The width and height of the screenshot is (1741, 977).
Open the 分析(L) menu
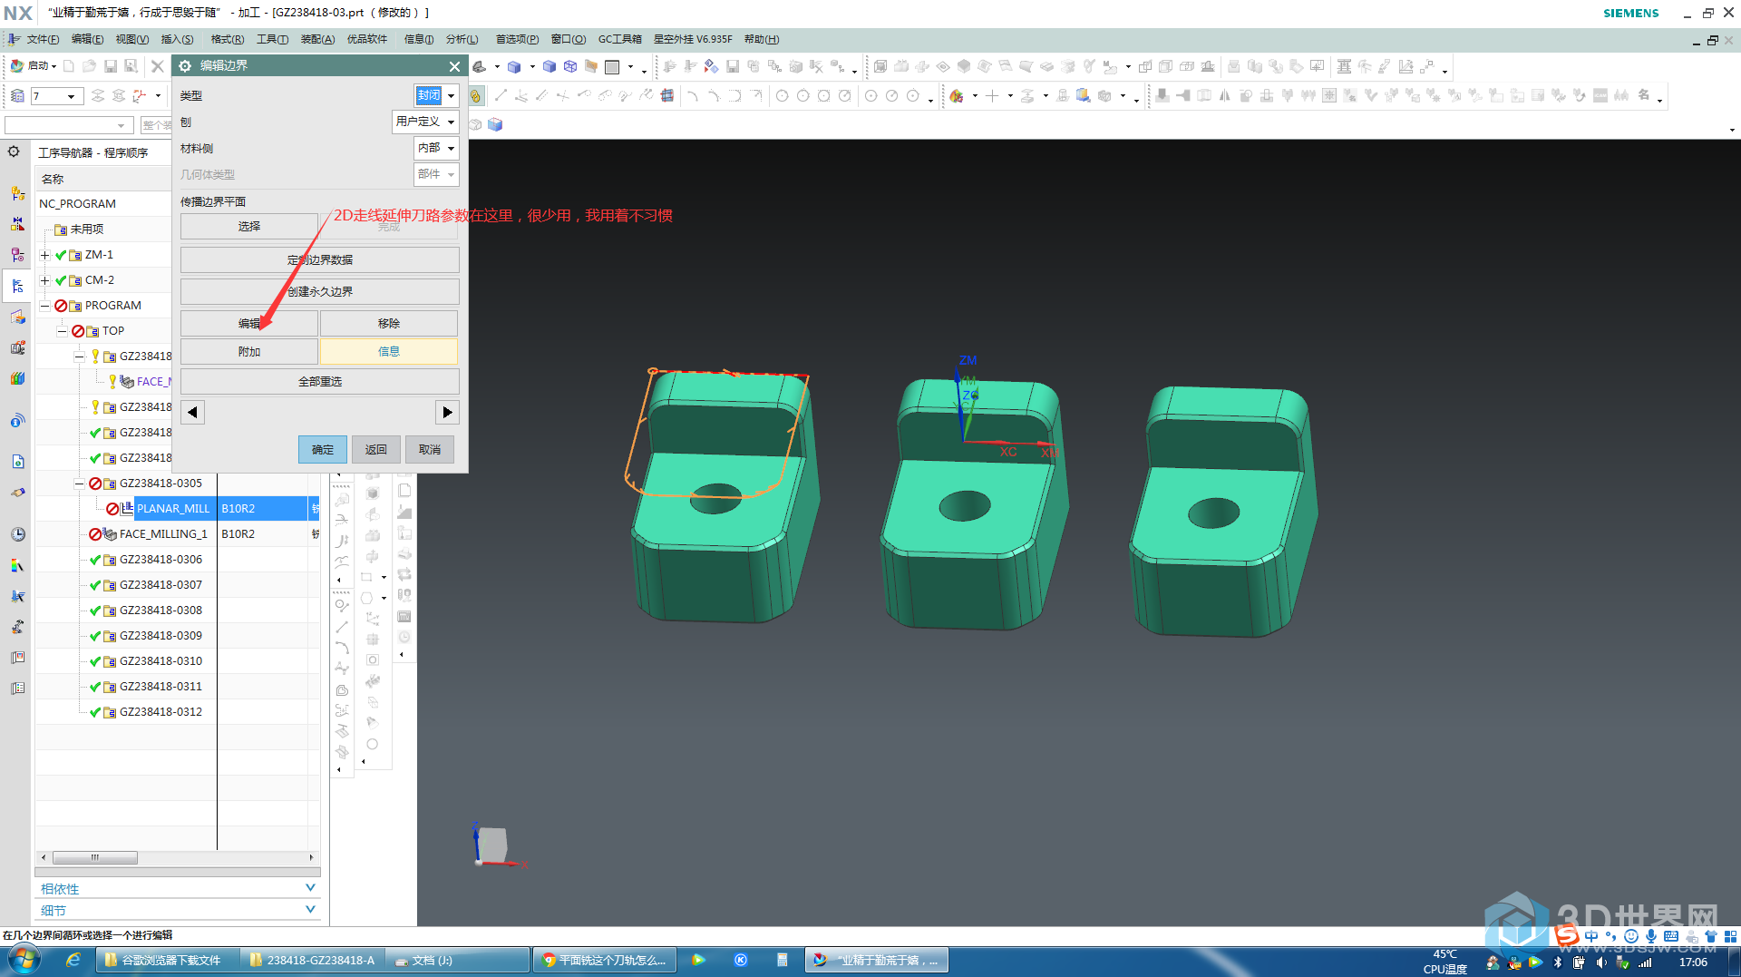pyautogui.click(x=462, y=39)
